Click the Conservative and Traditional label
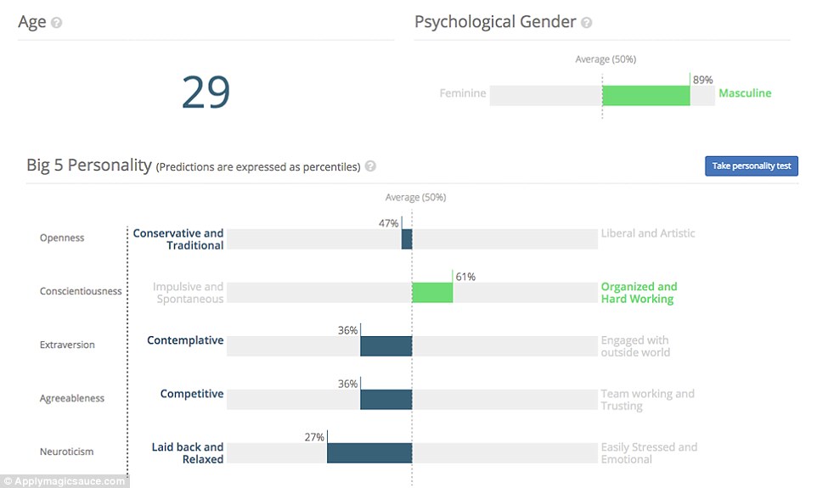 178,239
